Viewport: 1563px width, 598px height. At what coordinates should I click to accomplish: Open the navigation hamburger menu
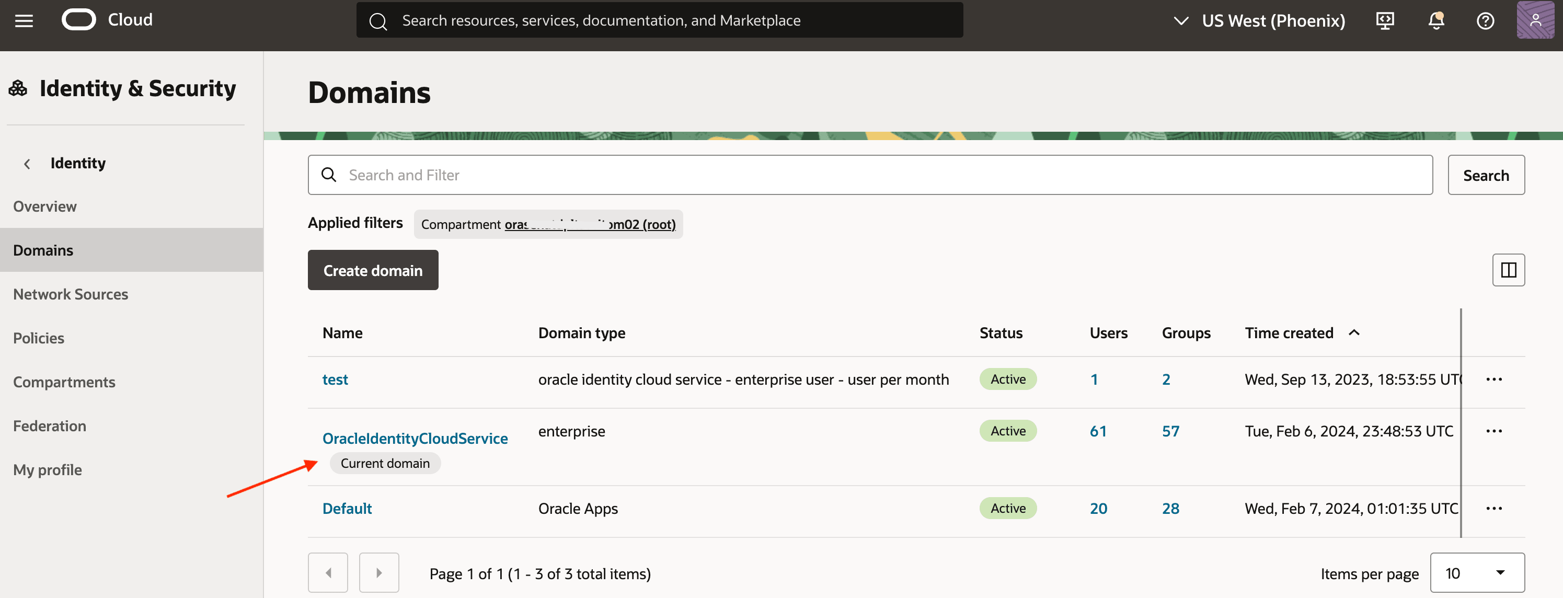(x=24, y=20)
